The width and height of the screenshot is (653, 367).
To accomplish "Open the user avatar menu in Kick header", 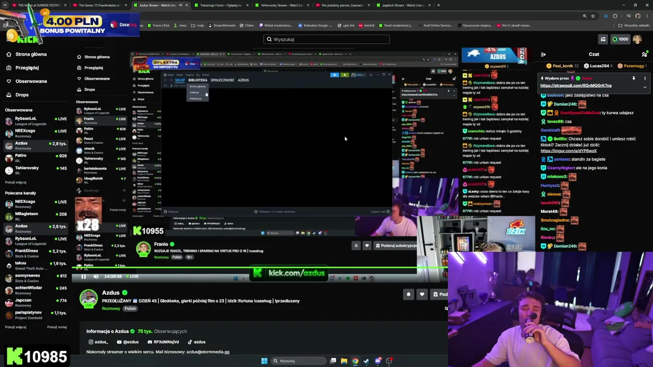I will (637, 39).
